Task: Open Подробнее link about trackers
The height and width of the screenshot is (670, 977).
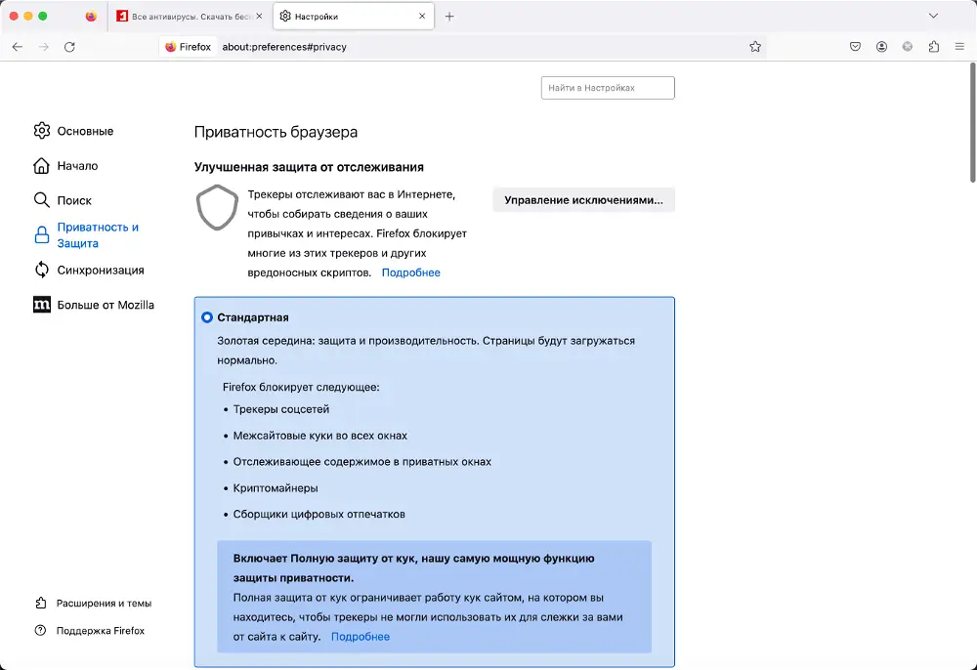Action: pyautogui.click(x=411, y=272)
